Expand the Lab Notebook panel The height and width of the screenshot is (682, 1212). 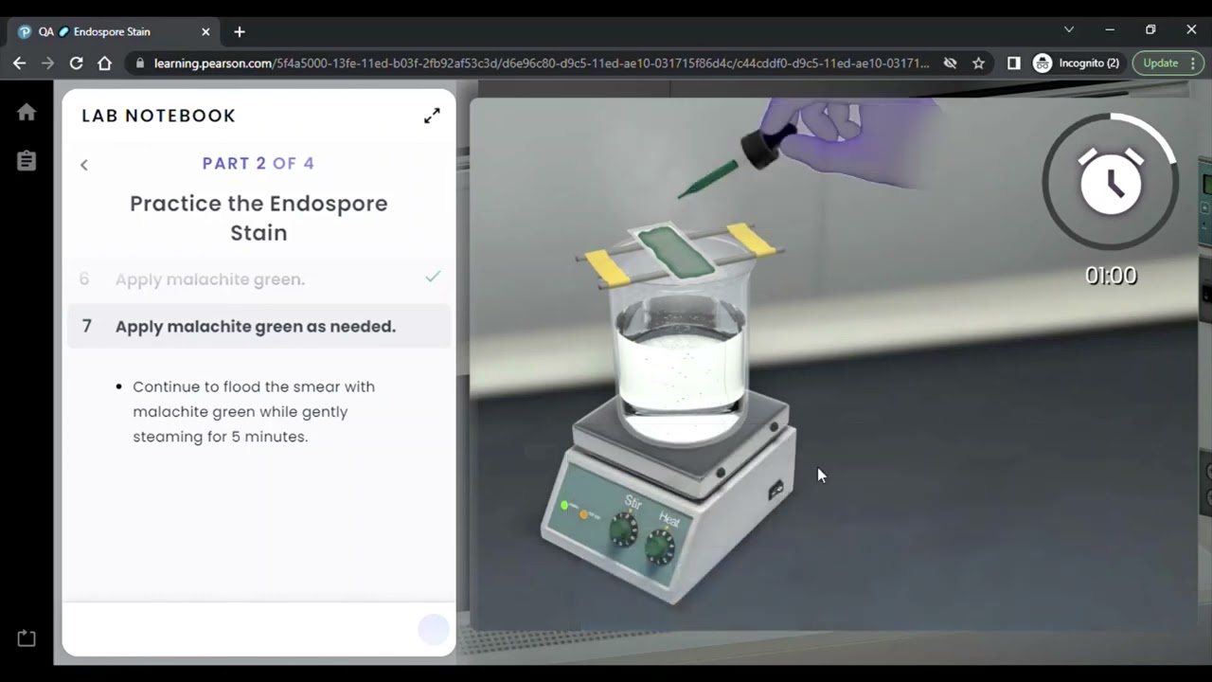click(432, 116)
